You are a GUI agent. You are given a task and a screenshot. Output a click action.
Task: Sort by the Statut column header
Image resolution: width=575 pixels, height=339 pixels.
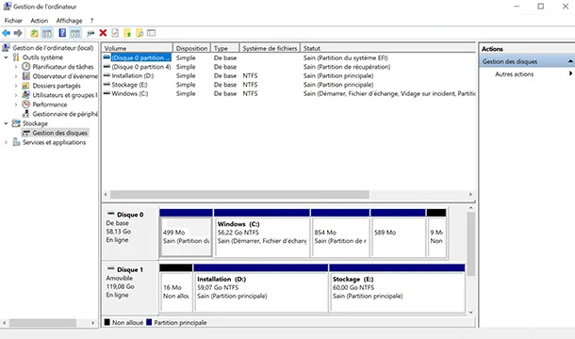(x=388, y=48)
